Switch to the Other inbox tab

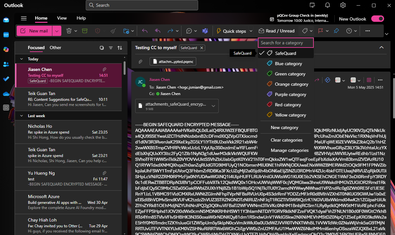pyautogui.click(x=55, y=48)
